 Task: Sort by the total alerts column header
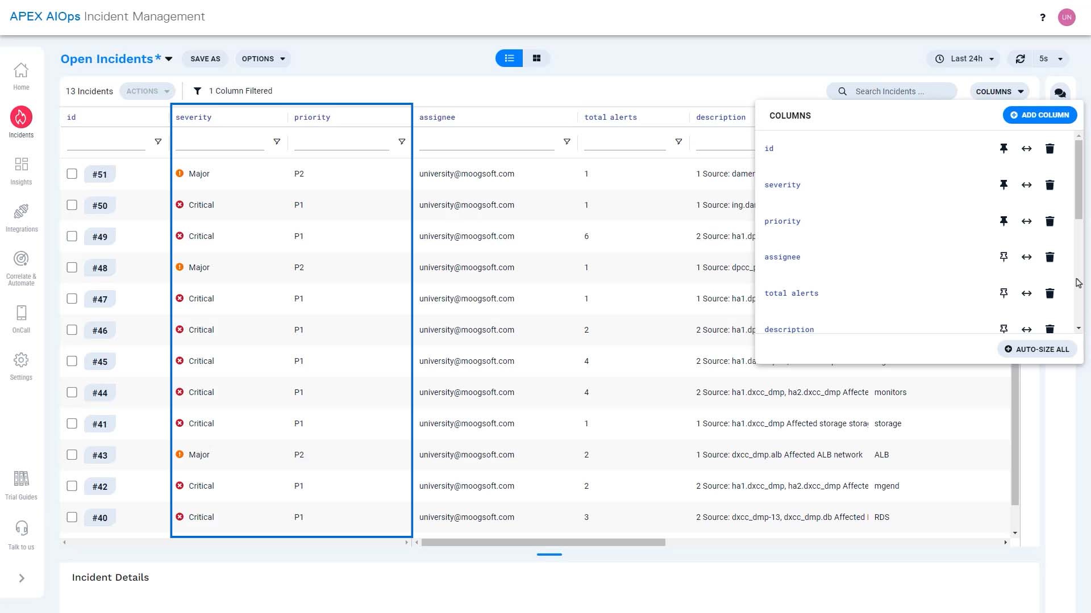tap(610, 117)
